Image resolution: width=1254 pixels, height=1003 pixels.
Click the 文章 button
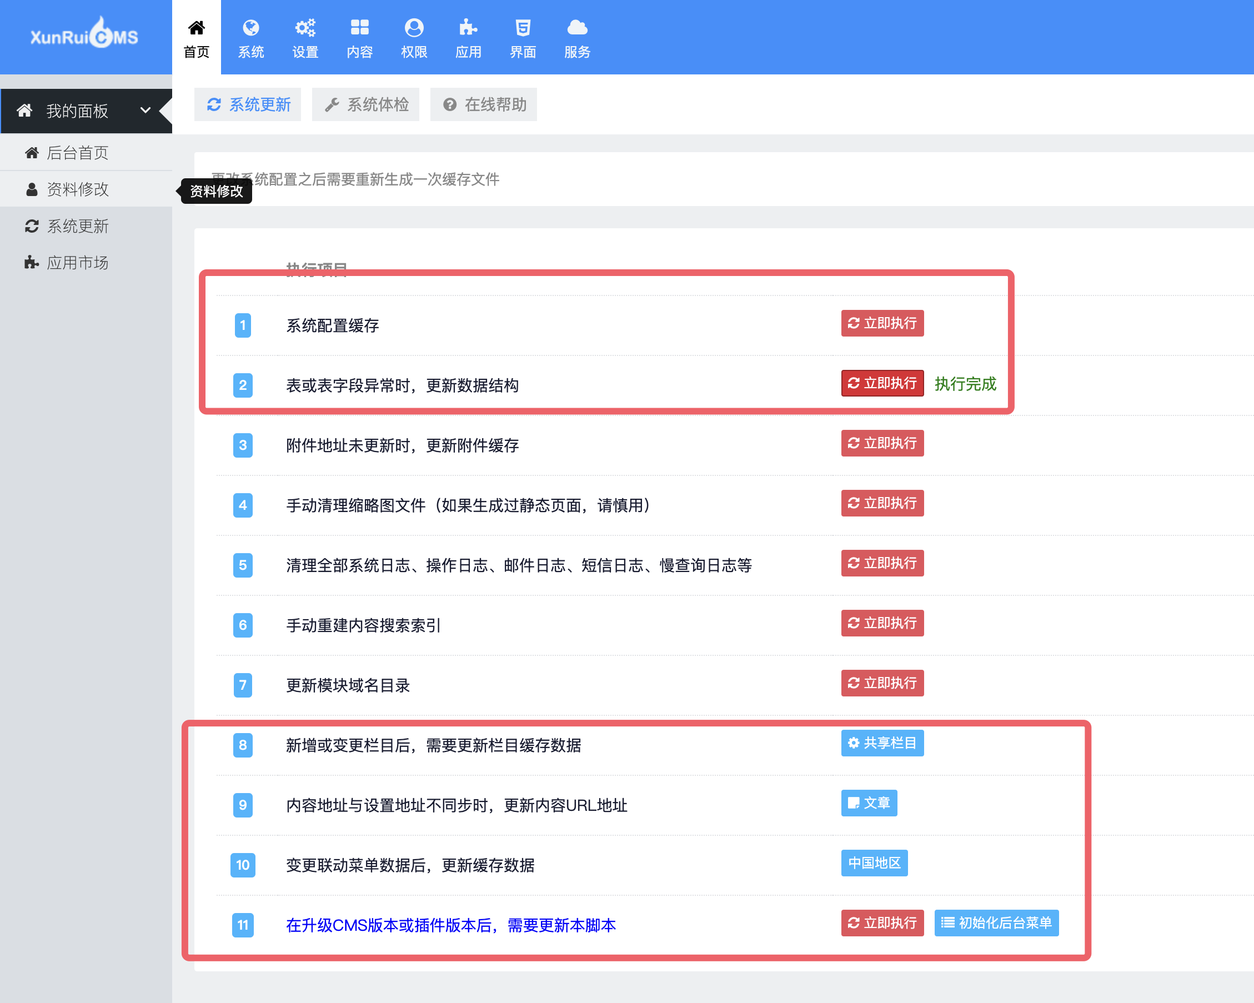pos(869,803)
